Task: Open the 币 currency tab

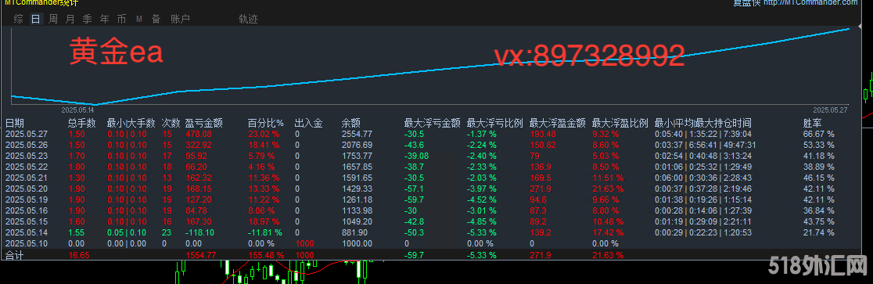Action: coord(121,20)
